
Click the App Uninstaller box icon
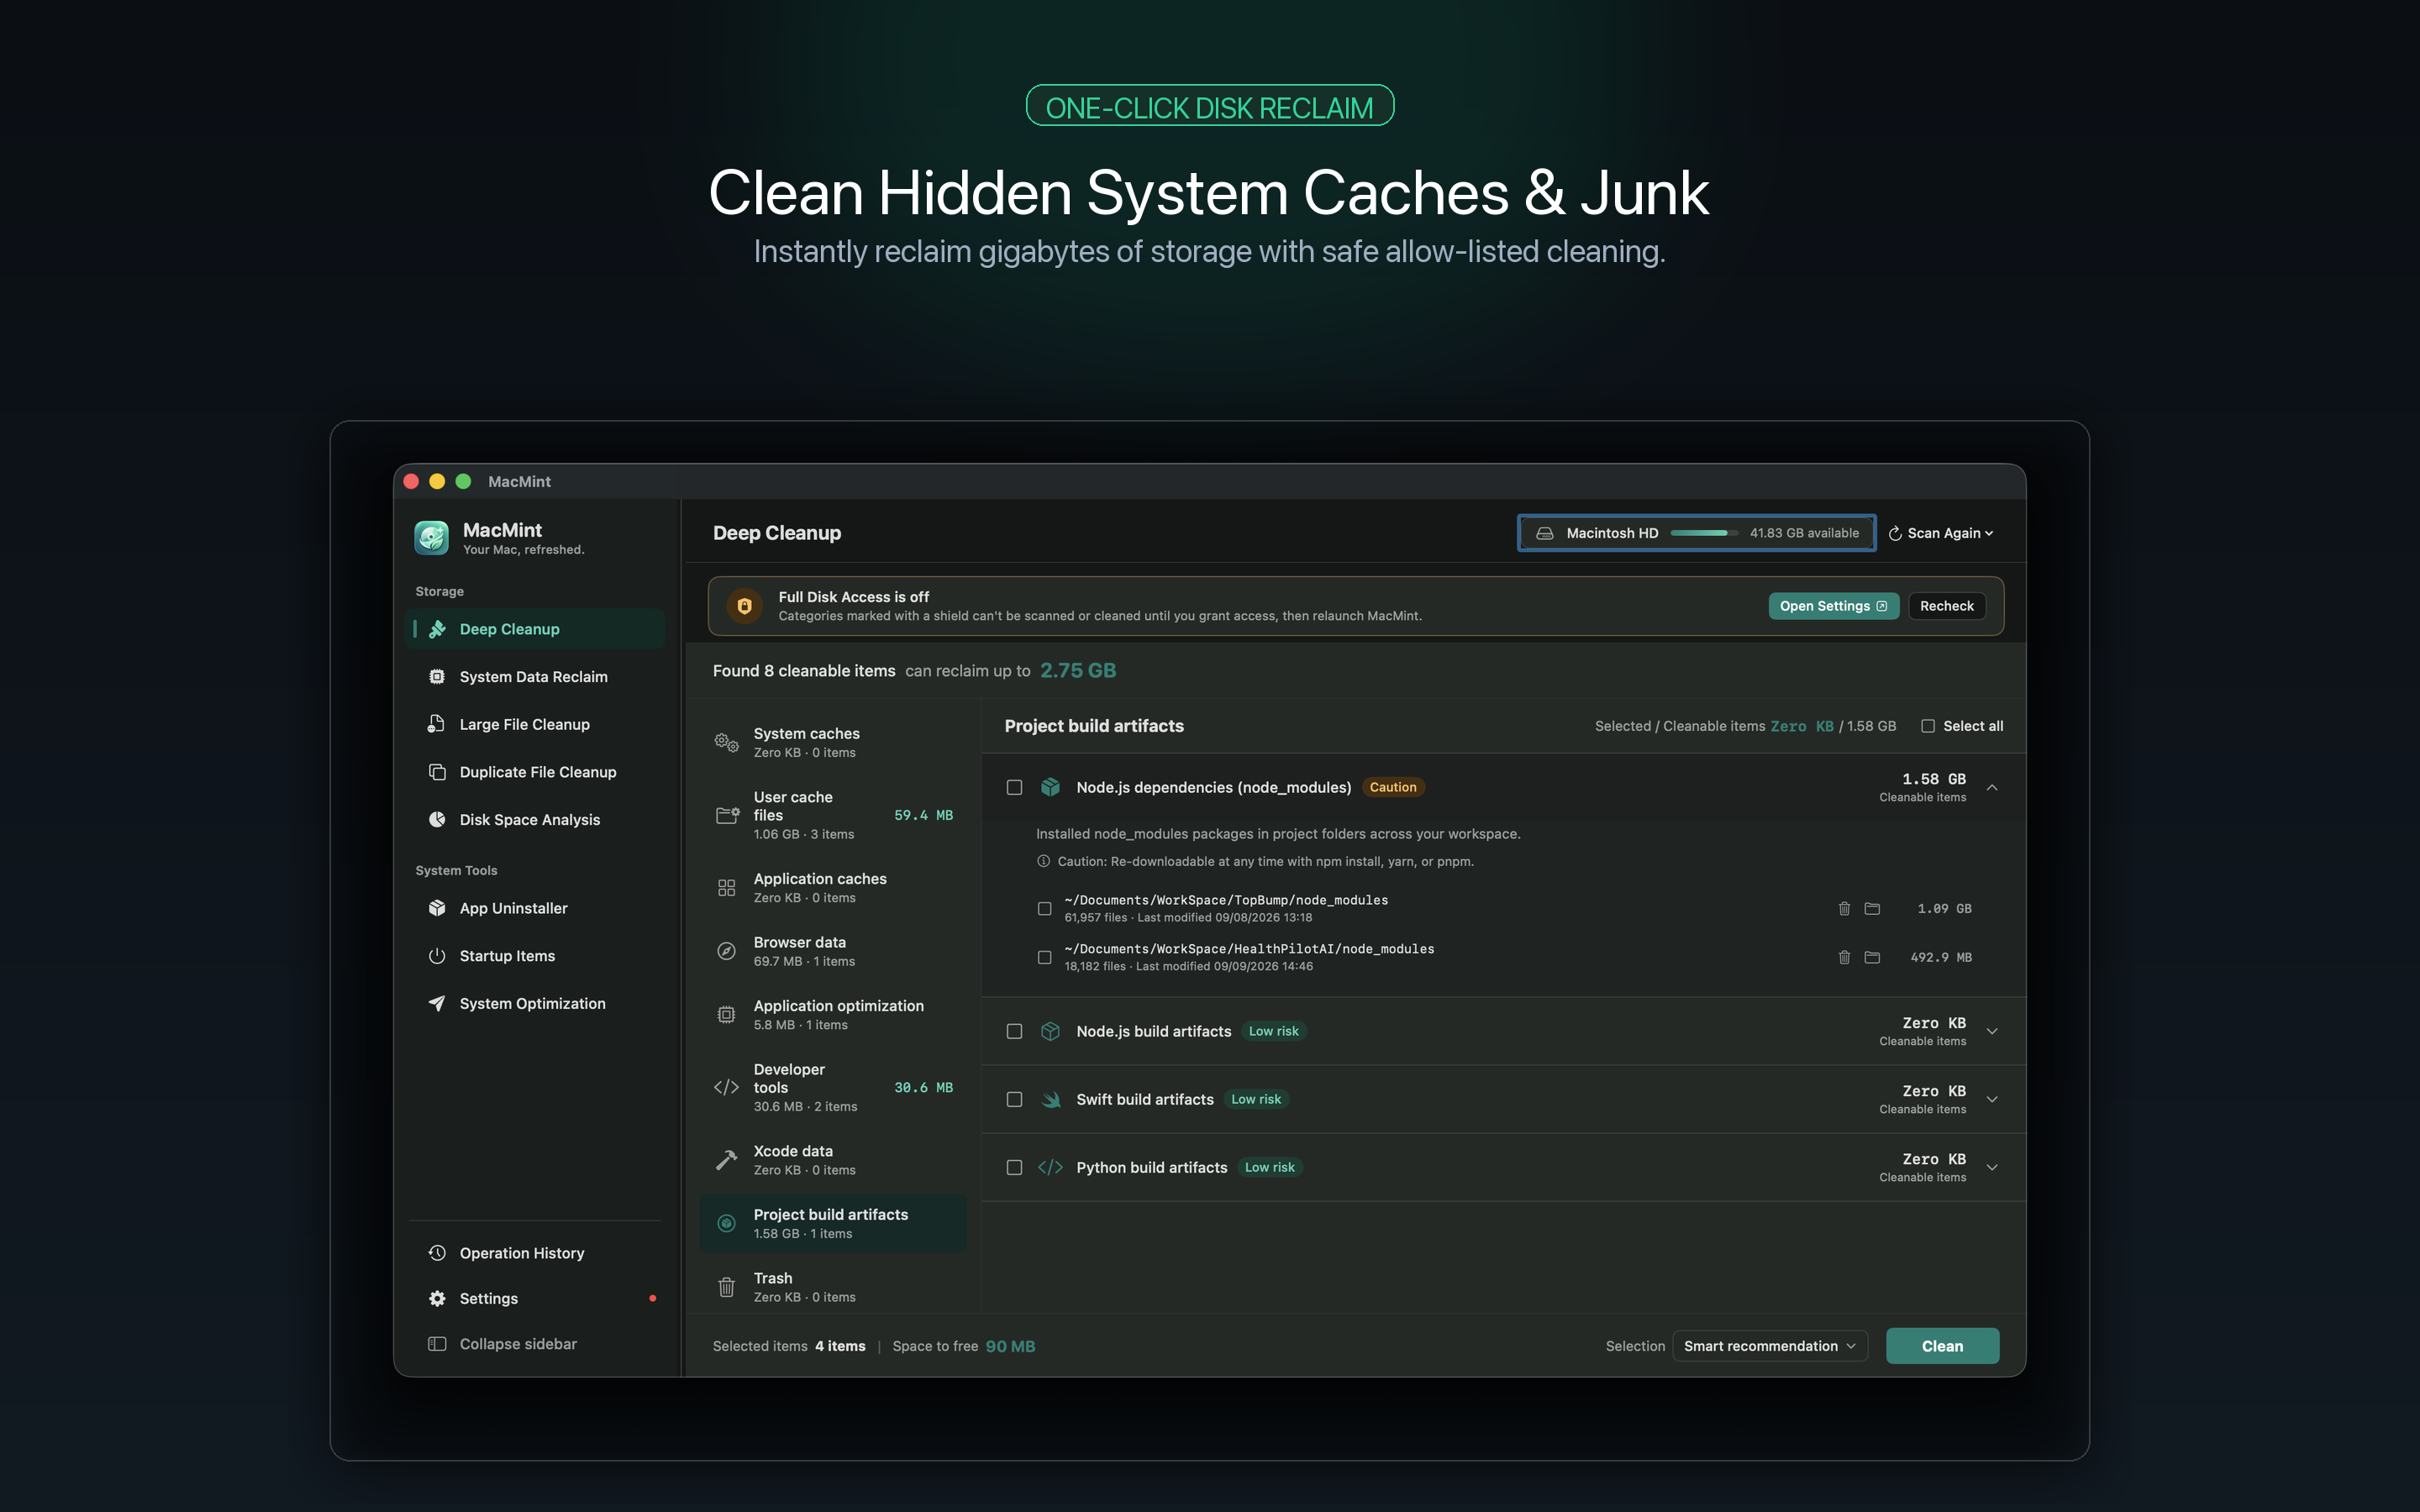click(x=437, y=908)
